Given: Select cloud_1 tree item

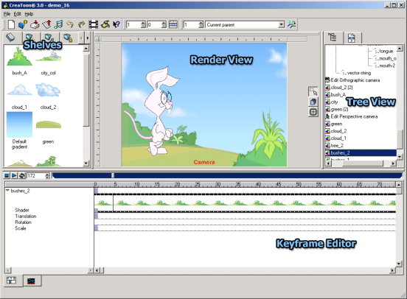Looking at the screenshot, I should (338, 138).
